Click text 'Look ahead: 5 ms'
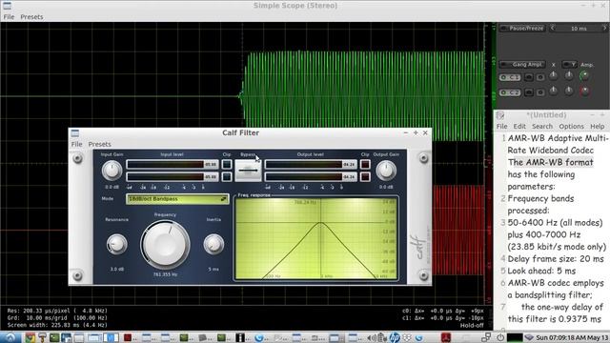610x343 pixels. [x=541, y=271]
